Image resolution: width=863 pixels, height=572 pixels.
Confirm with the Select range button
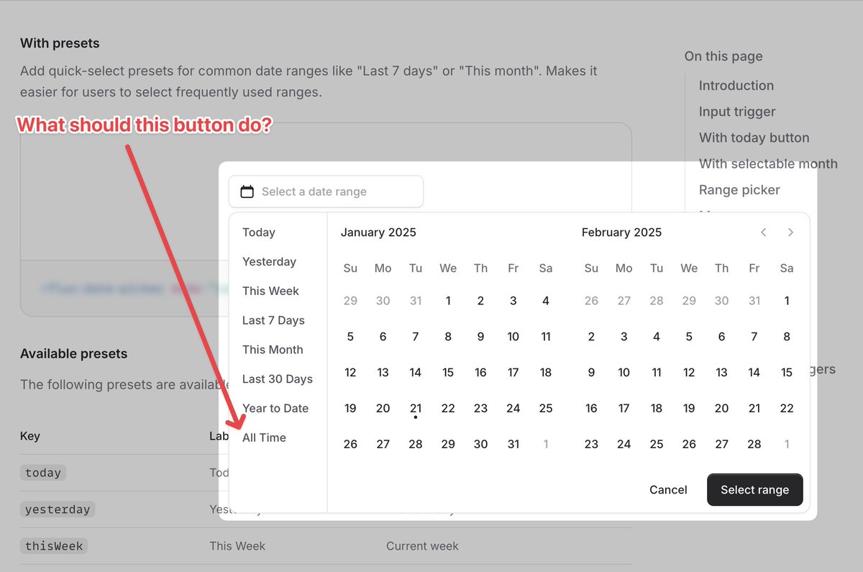click(x=754, y=490)
